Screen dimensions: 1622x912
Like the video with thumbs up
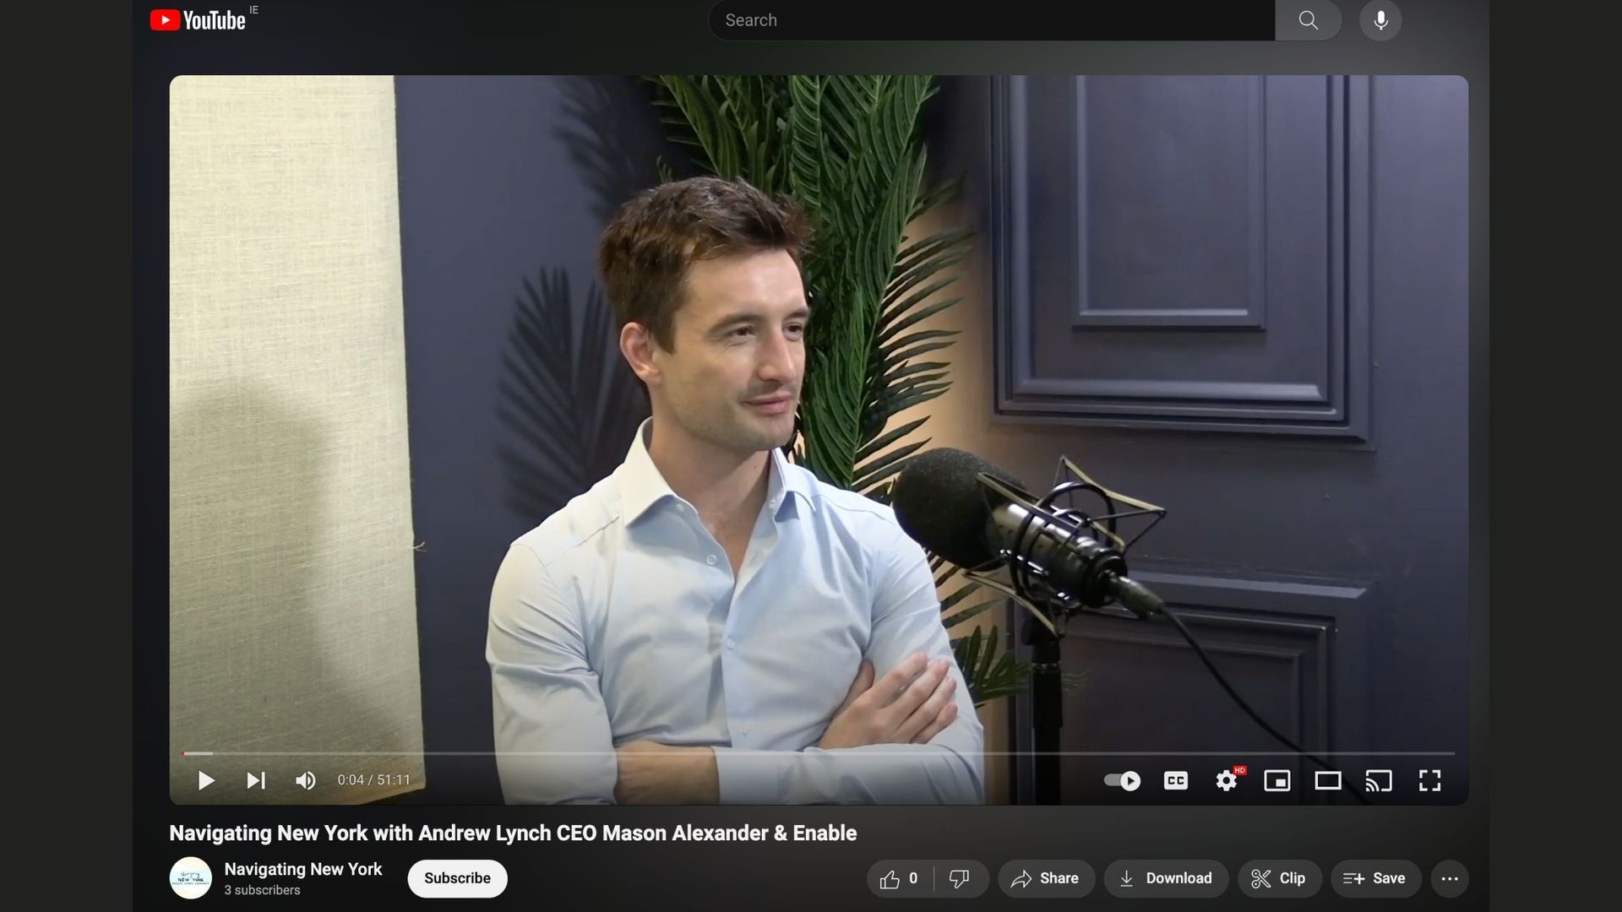(x=899, y=879)
